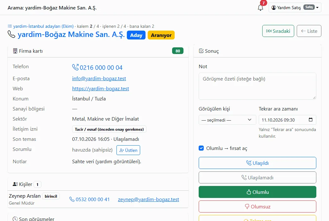
Task: Click the outgoing call icon beside the company phone
Action: pyautogui.click(x=75, y=67)
